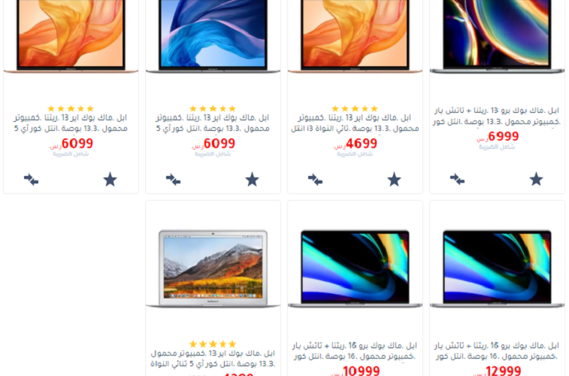Star the 6999 MacBook Pro 13 as favorite
Screen dimensions: 569x376
(x=536, y=179)
